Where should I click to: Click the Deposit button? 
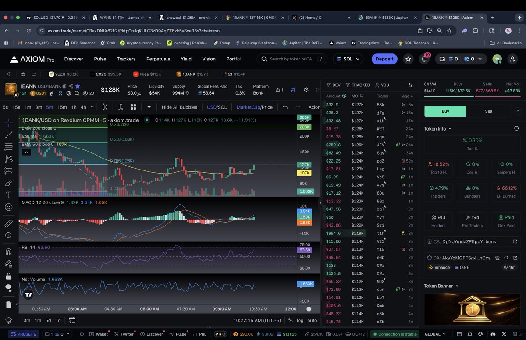384,59
